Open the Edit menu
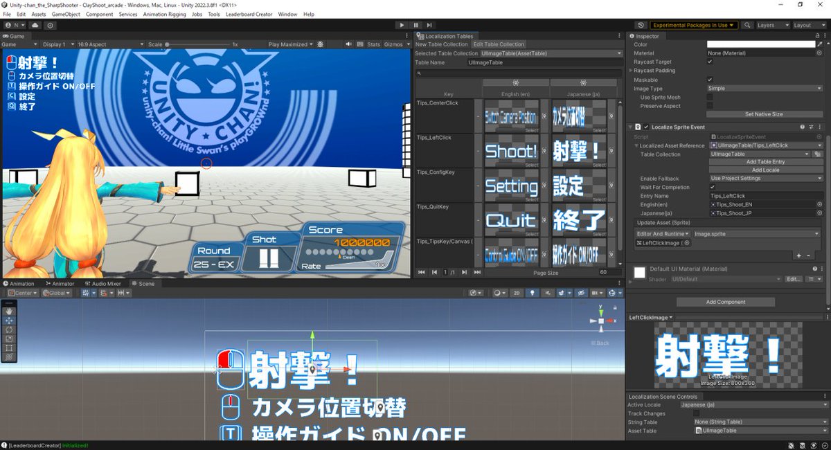 (21, 14)
